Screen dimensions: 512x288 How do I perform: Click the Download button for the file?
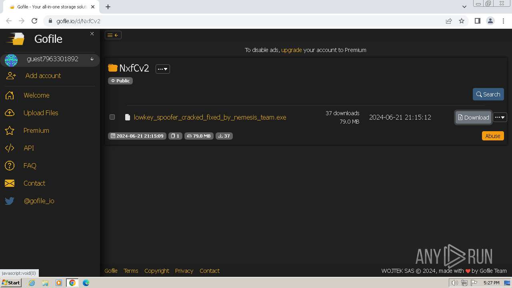pyautogui.click(x=474, y=117)
